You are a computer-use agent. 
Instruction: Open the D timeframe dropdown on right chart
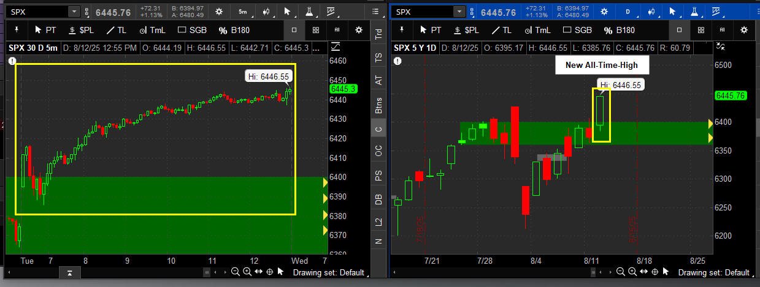click(x=628, y=12)
